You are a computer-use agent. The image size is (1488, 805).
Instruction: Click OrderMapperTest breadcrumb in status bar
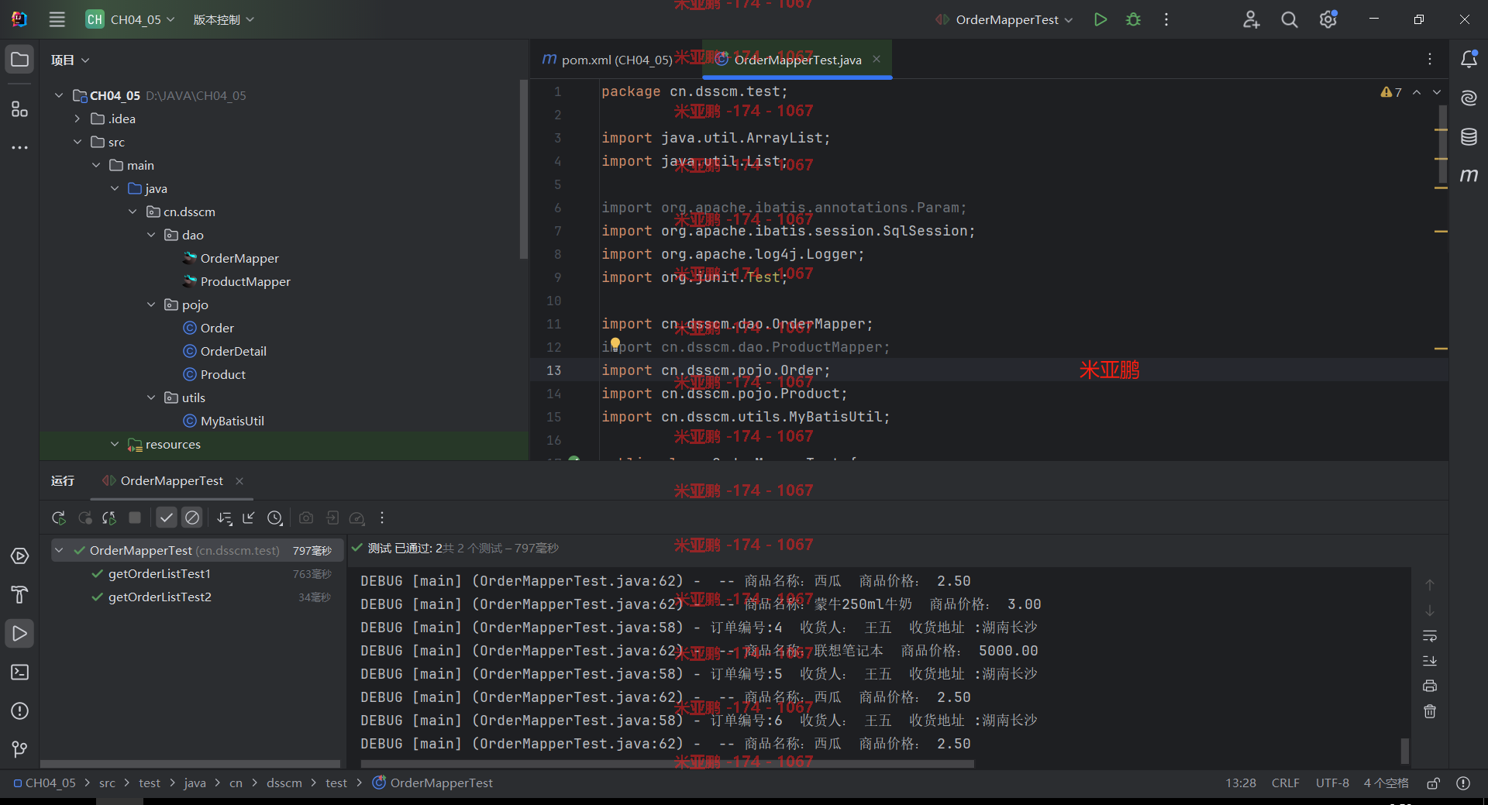point(432,783)
